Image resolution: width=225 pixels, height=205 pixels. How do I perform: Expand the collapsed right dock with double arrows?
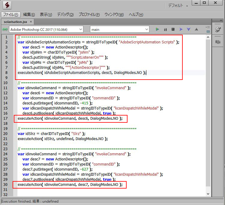click(x=221, y=20)
